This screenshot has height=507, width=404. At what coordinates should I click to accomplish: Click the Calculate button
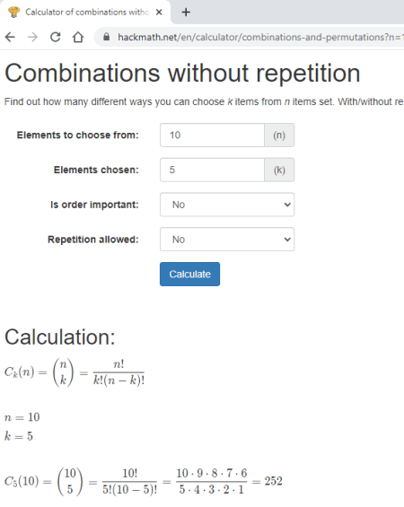(x=189, y=275)
